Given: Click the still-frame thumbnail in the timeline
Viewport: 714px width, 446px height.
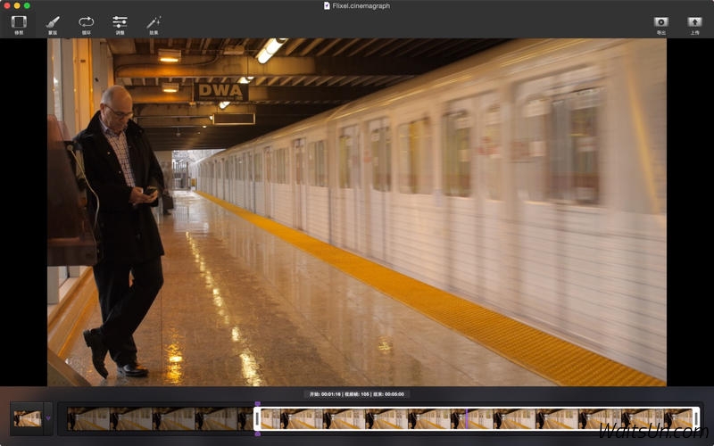Looking at the screenshot, I should [x=28, y=418].
